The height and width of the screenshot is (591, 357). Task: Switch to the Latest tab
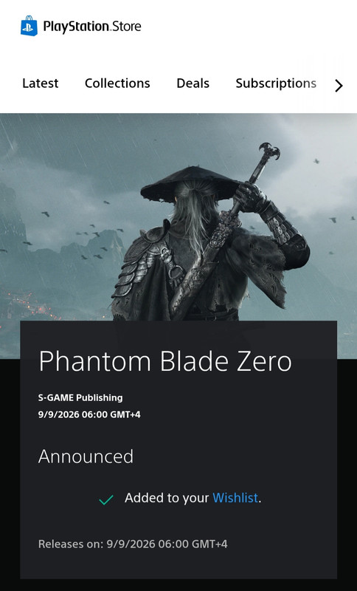pyautogui.click(x=41, y=83)
